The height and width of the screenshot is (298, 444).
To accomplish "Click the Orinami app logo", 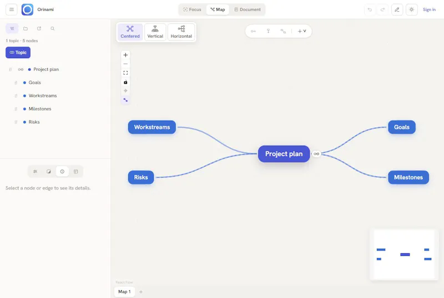I will click(27, 9).
